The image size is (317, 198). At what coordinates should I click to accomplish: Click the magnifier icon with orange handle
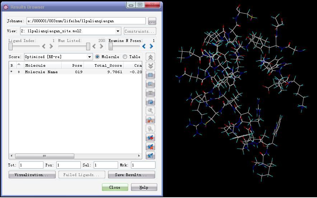point(150,119)
